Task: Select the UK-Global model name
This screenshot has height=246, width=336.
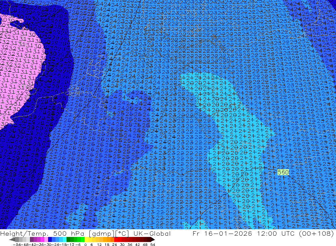Action: [152, 234]
